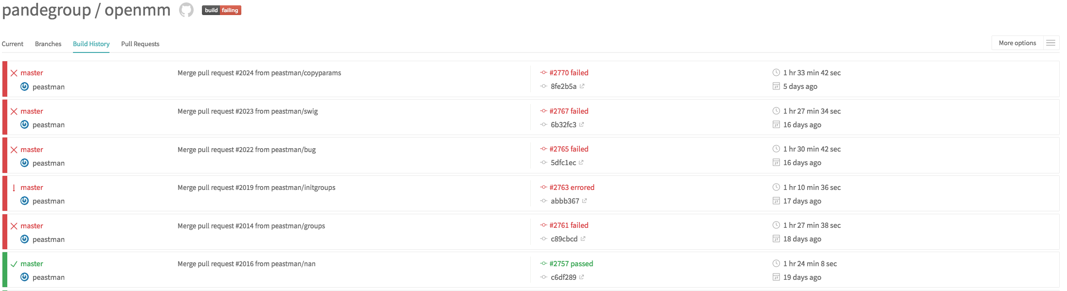The height and width of the screenshot is (291, 1067).
Task: Click the green checkmark on the passed build row
Action: [x=14, y=263]
